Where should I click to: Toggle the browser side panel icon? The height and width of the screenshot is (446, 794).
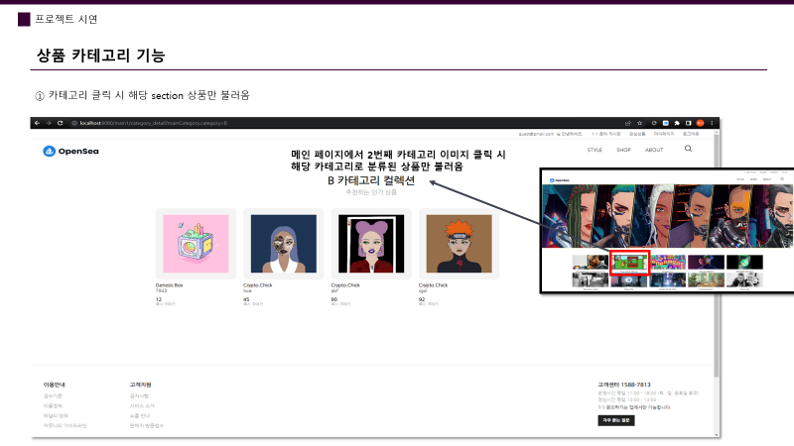click(688, 123)
